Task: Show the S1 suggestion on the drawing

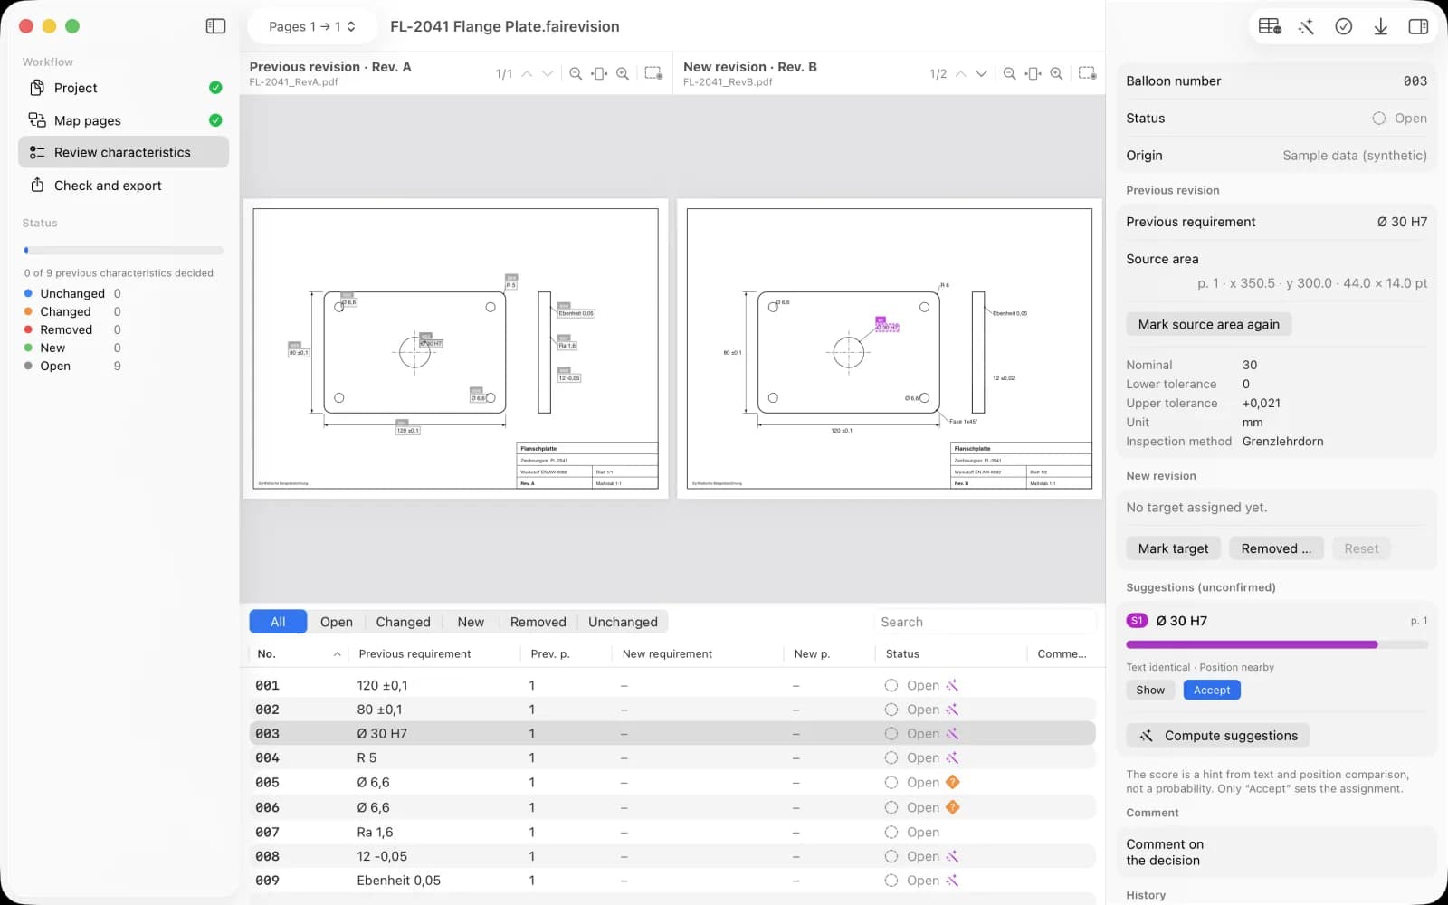Action: click(x=1150, y=690)
